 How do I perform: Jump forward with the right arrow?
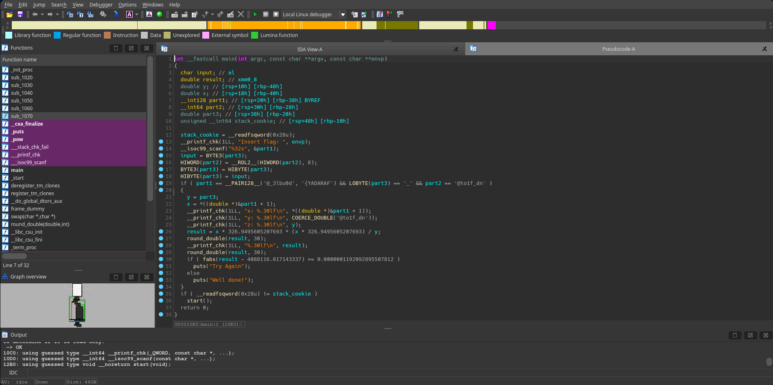tap(50, 14)
